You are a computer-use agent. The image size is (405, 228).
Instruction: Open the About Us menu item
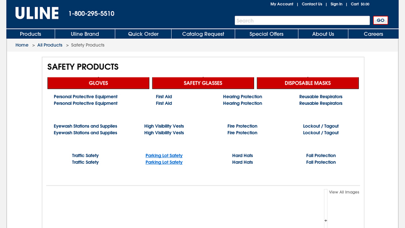coord(323,34)
